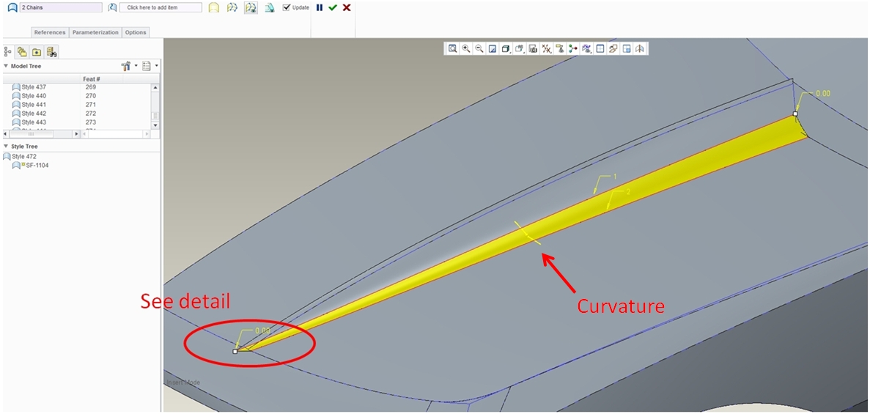The width and height of the screenshot is (870, 414).
Task: Switch to the favorites navigator tab
Action: 51,51
